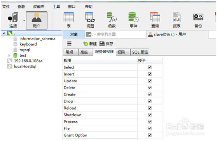The height and width of the screenshot is (141, 217).
Task: Click the New (新建) button
Action: point(90,44)
